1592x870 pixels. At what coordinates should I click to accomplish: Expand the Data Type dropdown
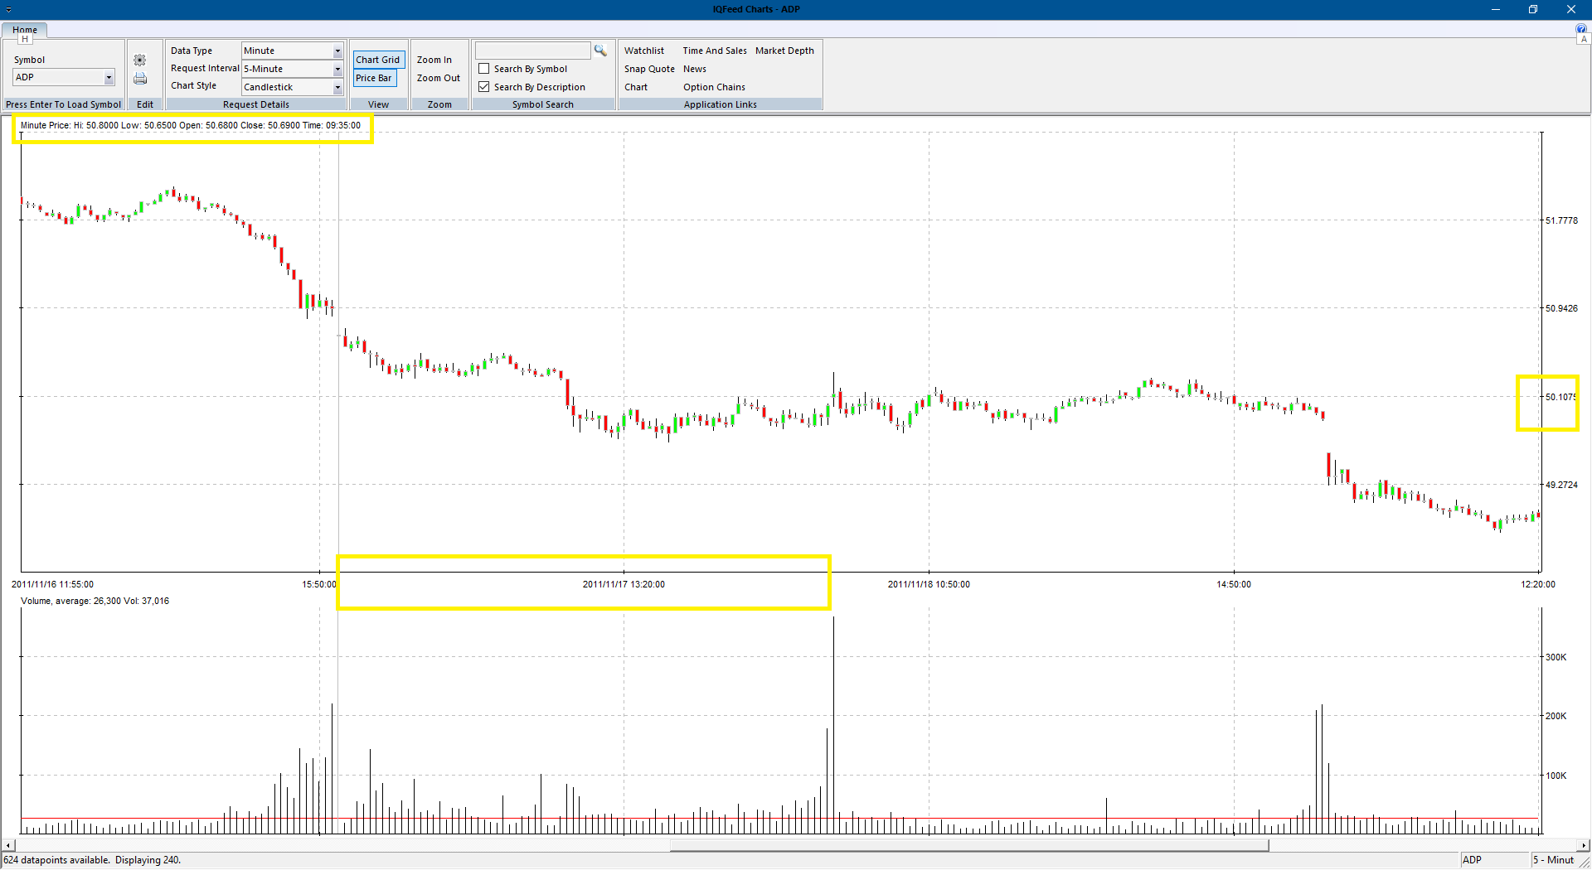click(337, 51)
